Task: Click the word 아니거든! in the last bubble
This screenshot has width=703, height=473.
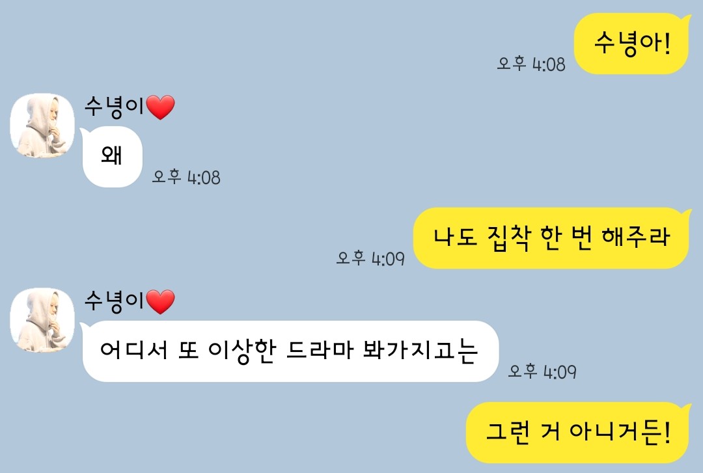Action: pyautogui.click(x=620, y=432)
